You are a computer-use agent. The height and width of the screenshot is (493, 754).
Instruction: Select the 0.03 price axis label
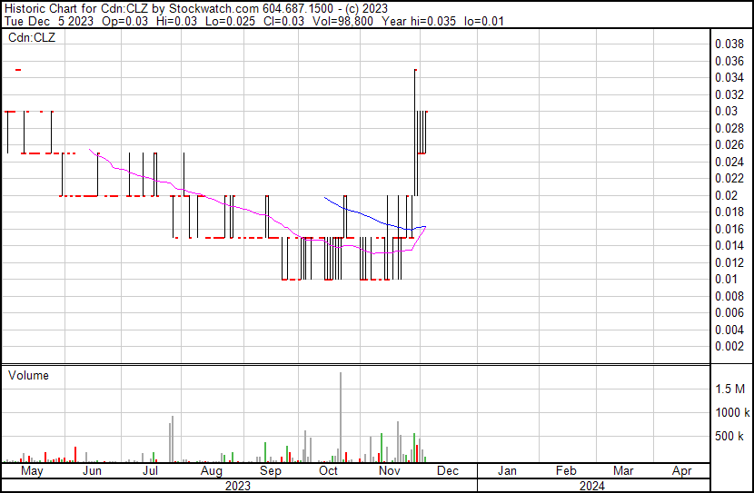[x=726, y=111]
